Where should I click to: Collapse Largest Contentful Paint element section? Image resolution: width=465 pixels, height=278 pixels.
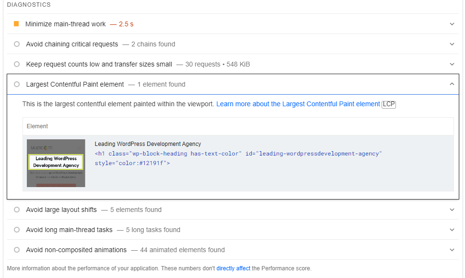[x=452, y=84]
